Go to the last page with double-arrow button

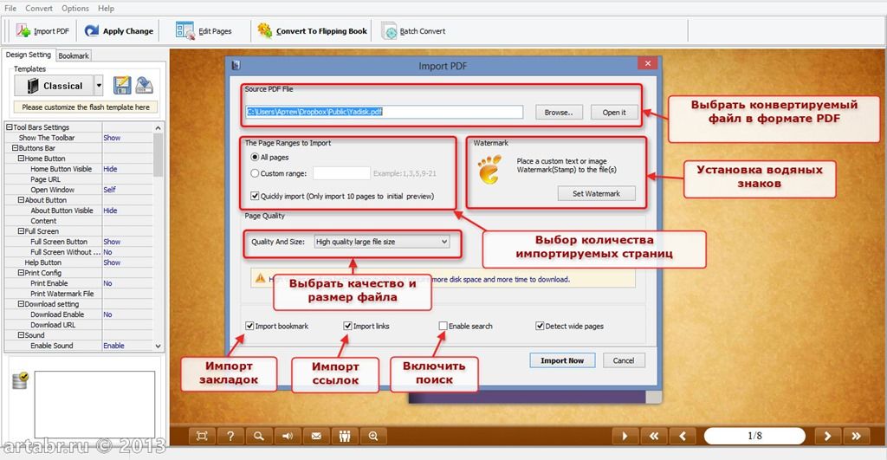(x=857, y=436)
